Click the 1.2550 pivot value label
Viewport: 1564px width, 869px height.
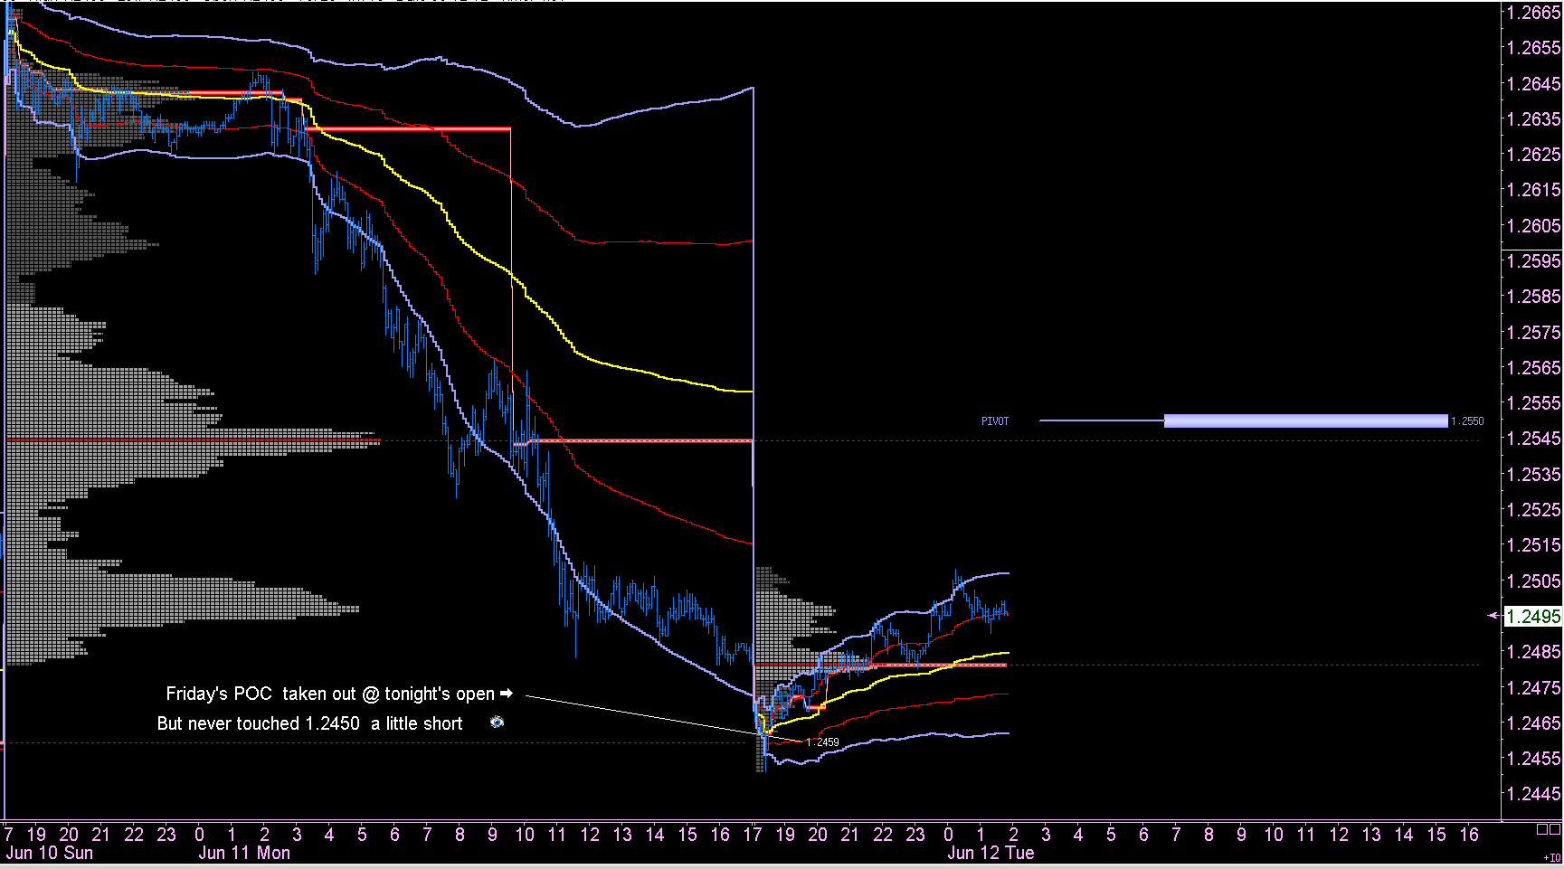[1467, 421]
